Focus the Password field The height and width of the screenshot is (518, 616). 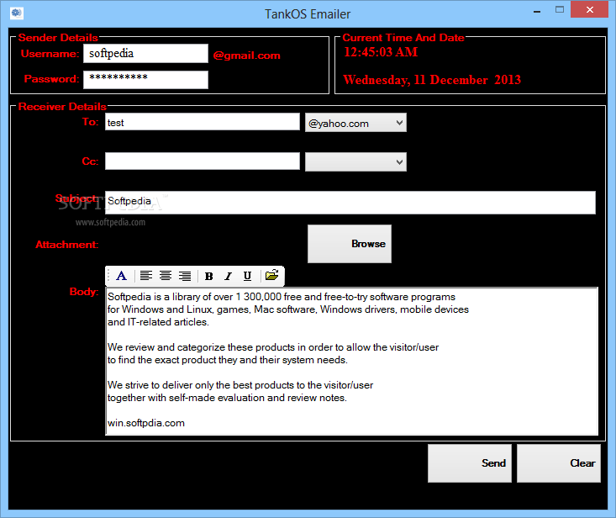(x=145, y=80)
